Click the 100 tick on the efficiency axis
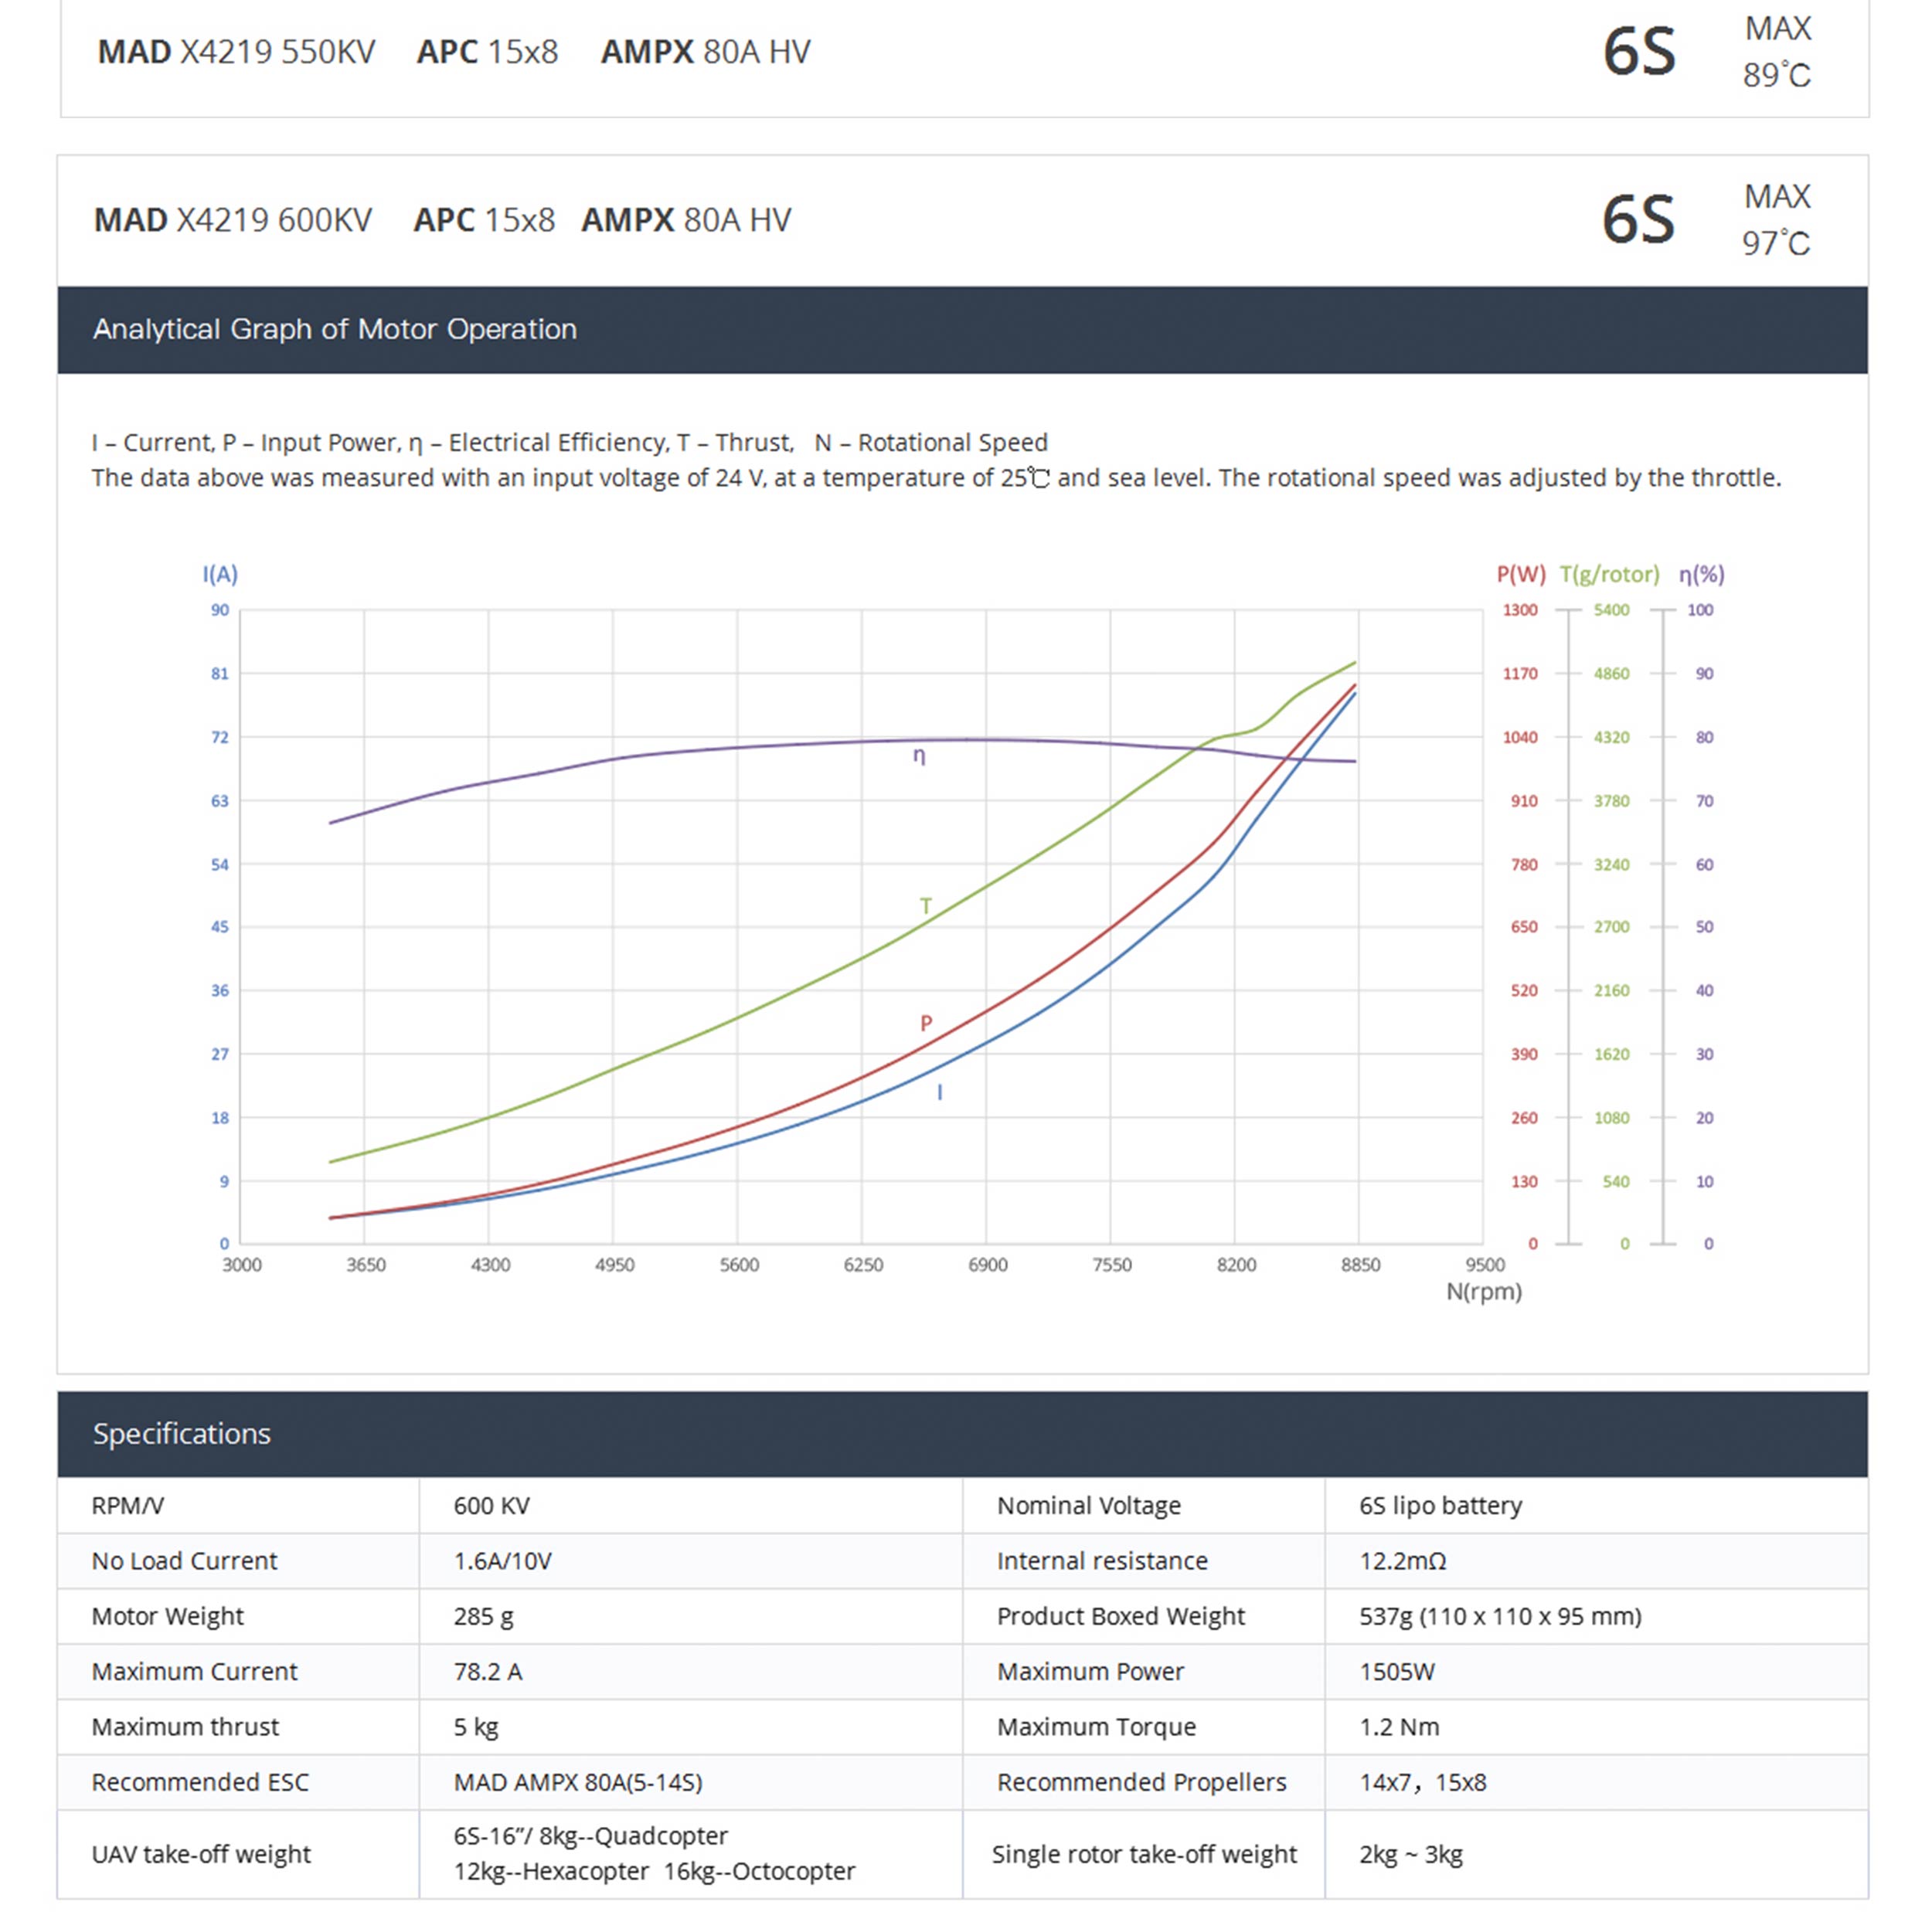1932x1912 pixels. 1700,610
